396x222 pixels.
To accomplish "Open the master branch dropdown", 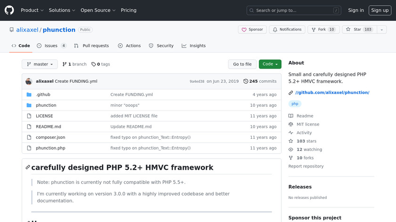I will click(40, 64).
